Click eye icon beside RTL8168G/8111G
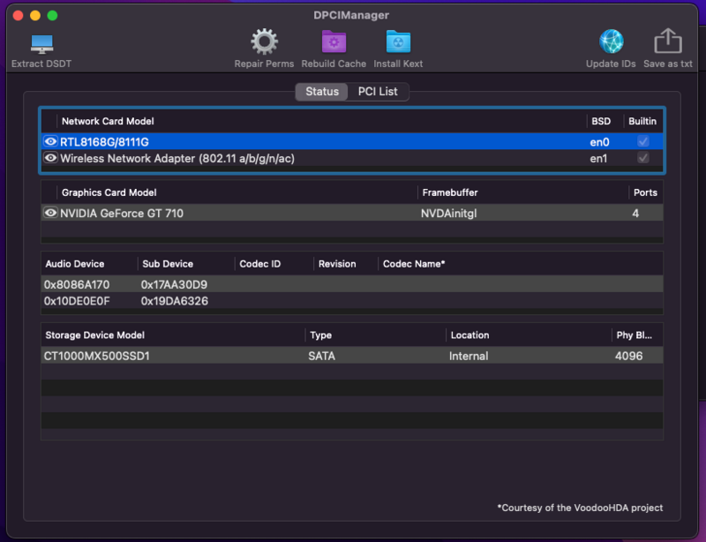Image resolution: width=706 pixels, height=542 pixels. point(51,141)
